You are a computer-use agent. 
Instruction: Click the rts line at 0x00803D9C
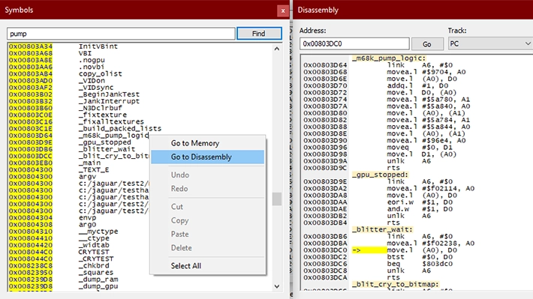point(351,168)
